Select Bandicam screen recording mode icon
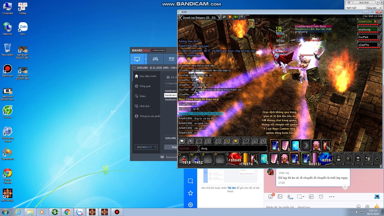Viewport: 384px width, 216px height. pos(137,59)
